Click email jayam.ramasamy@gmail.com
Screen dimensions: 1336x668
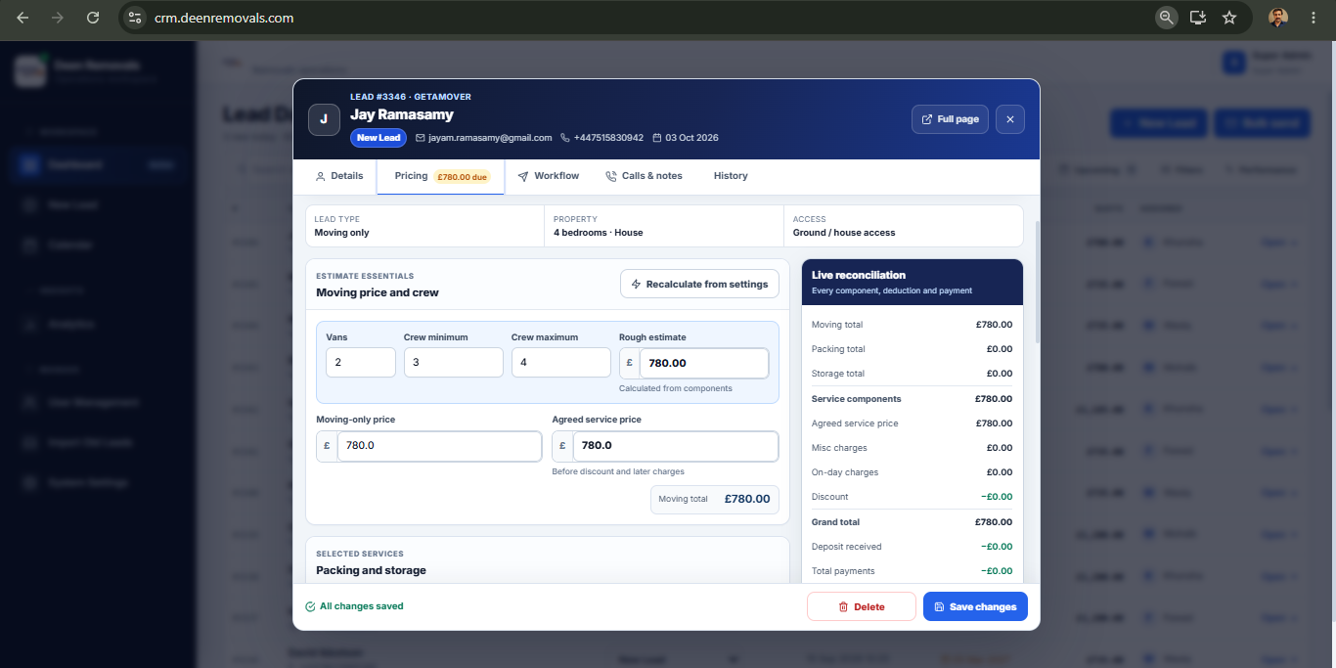(484, 138)
